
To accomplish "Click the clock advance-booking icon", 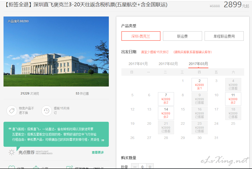I will point(47,110).
